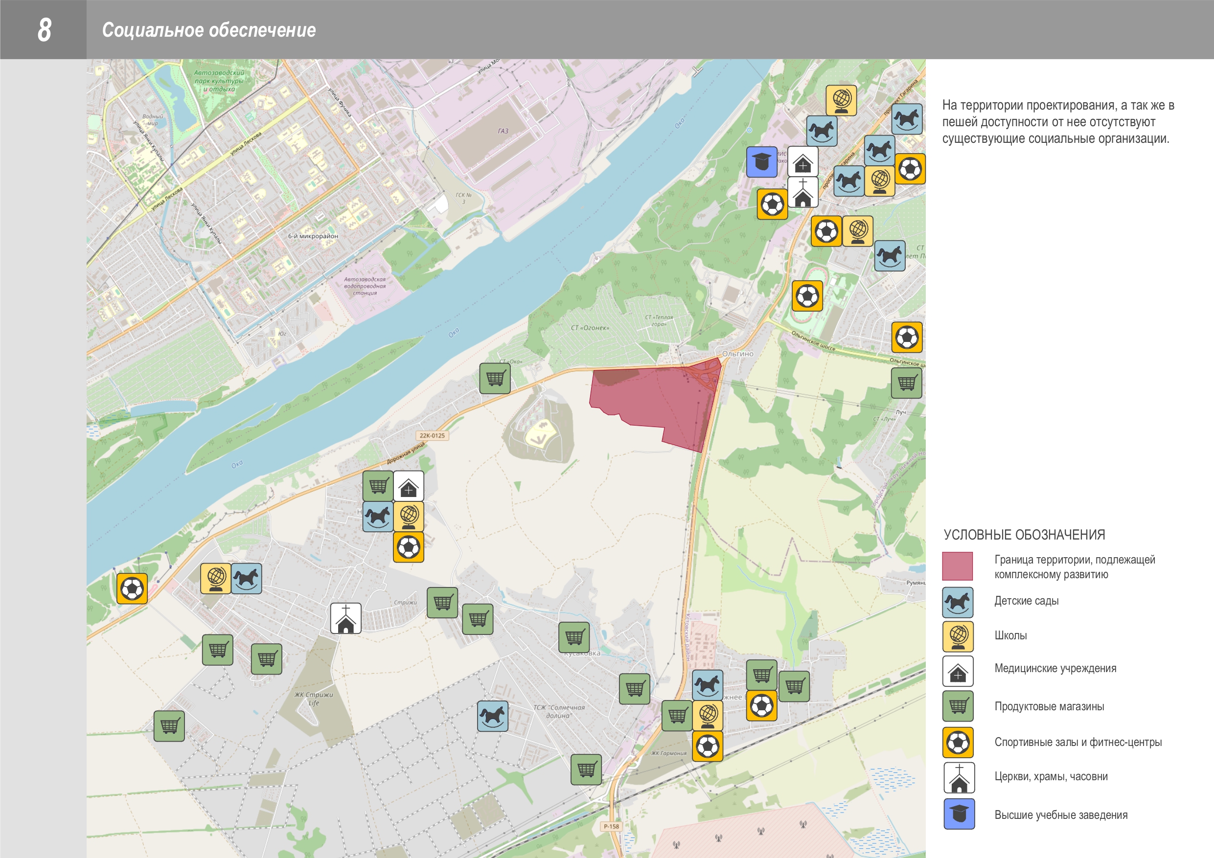Image resolution: width=1214 pixels, height=858 pixels.
Task: Click the sports ball icon at far left
Action: tap(132, 588)
